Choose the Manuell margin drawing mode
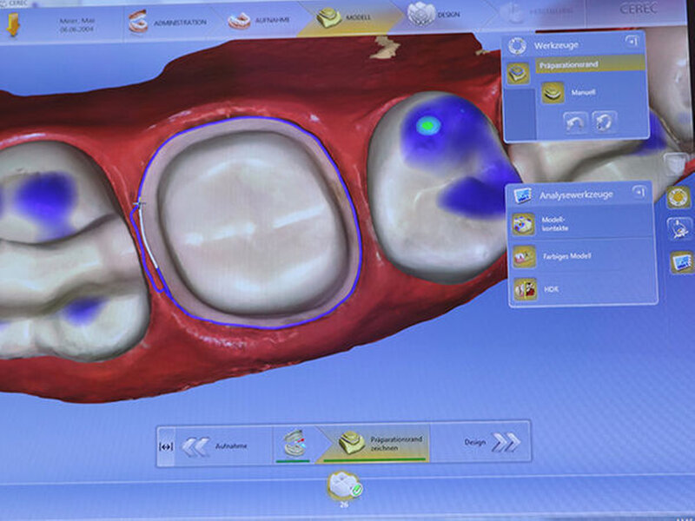The height and width of the screenshot is (521, 695). (x=573, y=92)
